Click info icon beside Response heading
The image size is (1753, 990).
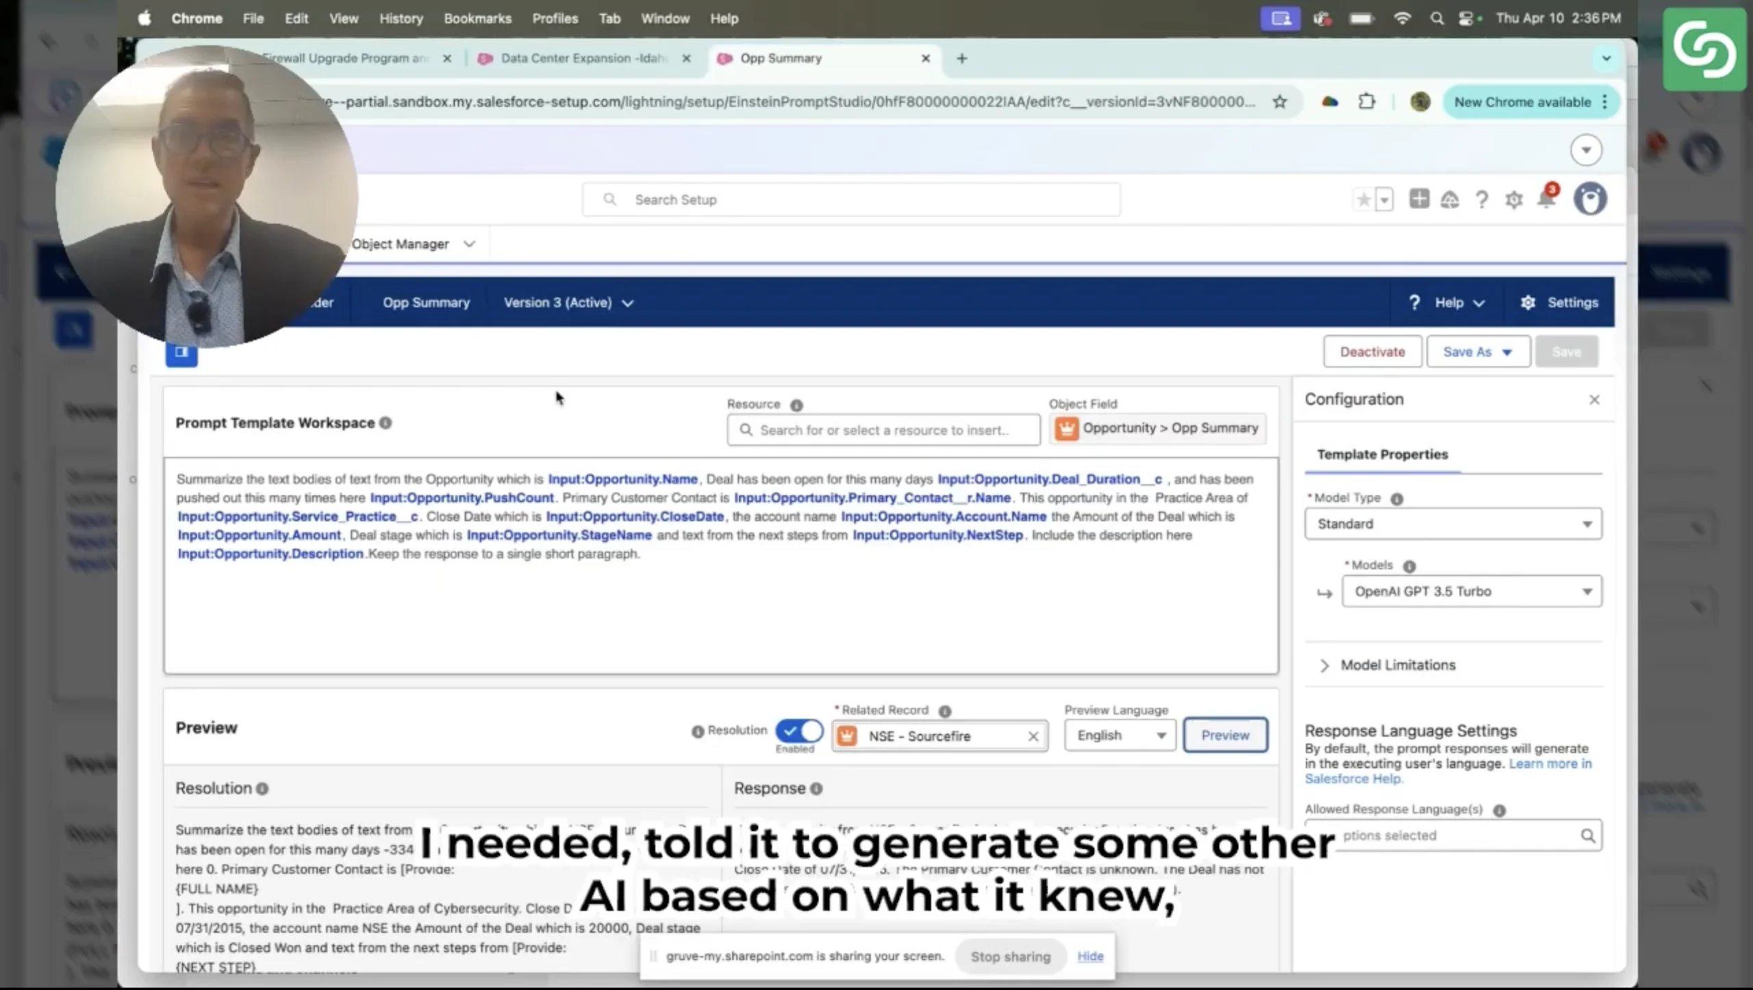tap(816, 789)
